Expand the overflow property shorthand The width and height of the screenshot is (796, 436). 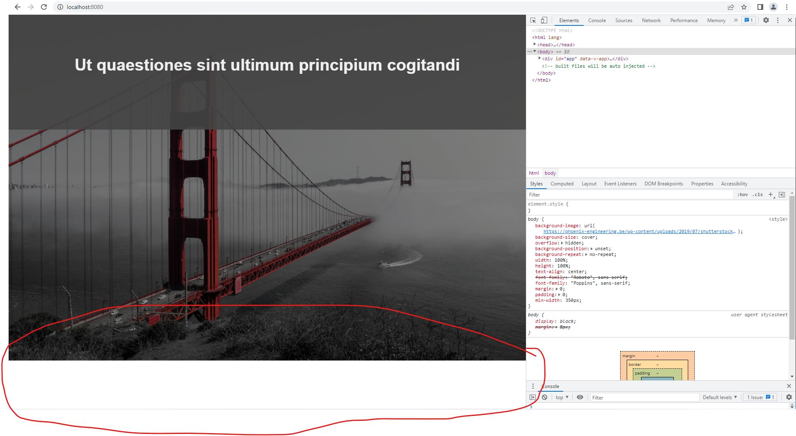[562, 243]
